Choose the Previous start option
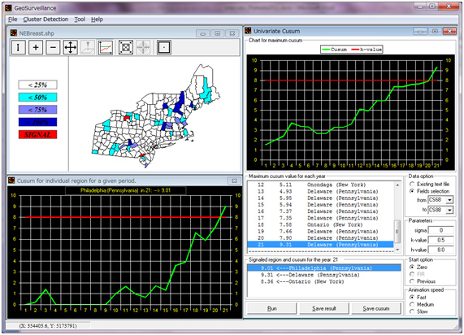This screenshot has height=335, width=464. coord(412,281)
